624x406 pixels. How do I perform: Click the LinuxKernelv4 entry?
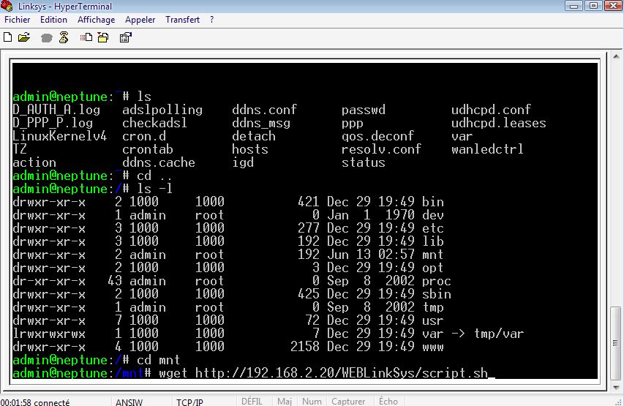(x=60, y=136)
